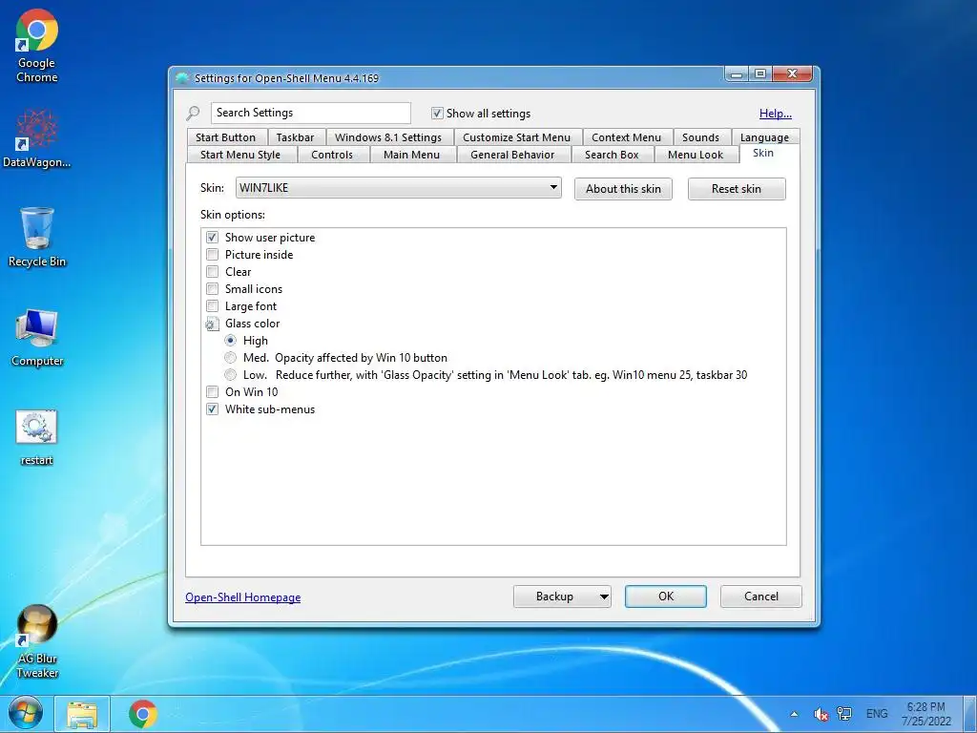Click the "Glass color" label text
Screen dimensions: 977x733
[252, 324]
